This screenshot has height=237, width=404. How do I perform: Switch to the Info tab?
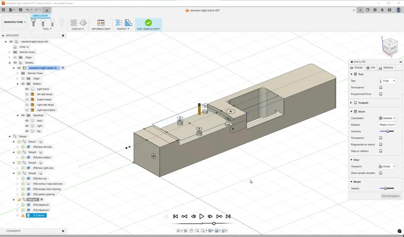tap(371, 68)
